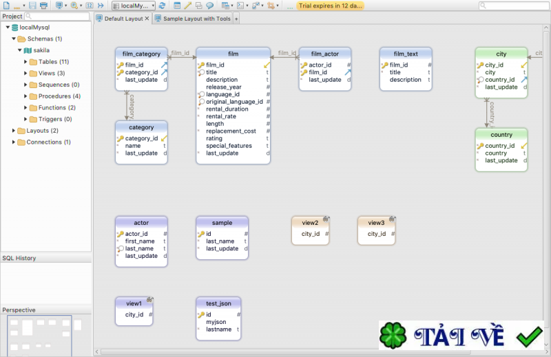This screenshot has width=551, height=357.
Task: Click the save disk icon in toolbar
Action: pyautogui.click(x=32, y=6)
